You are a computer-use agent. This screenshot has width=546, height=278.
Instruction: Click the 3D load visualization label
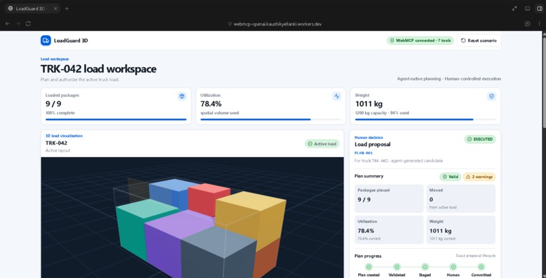tap(64, 136)
